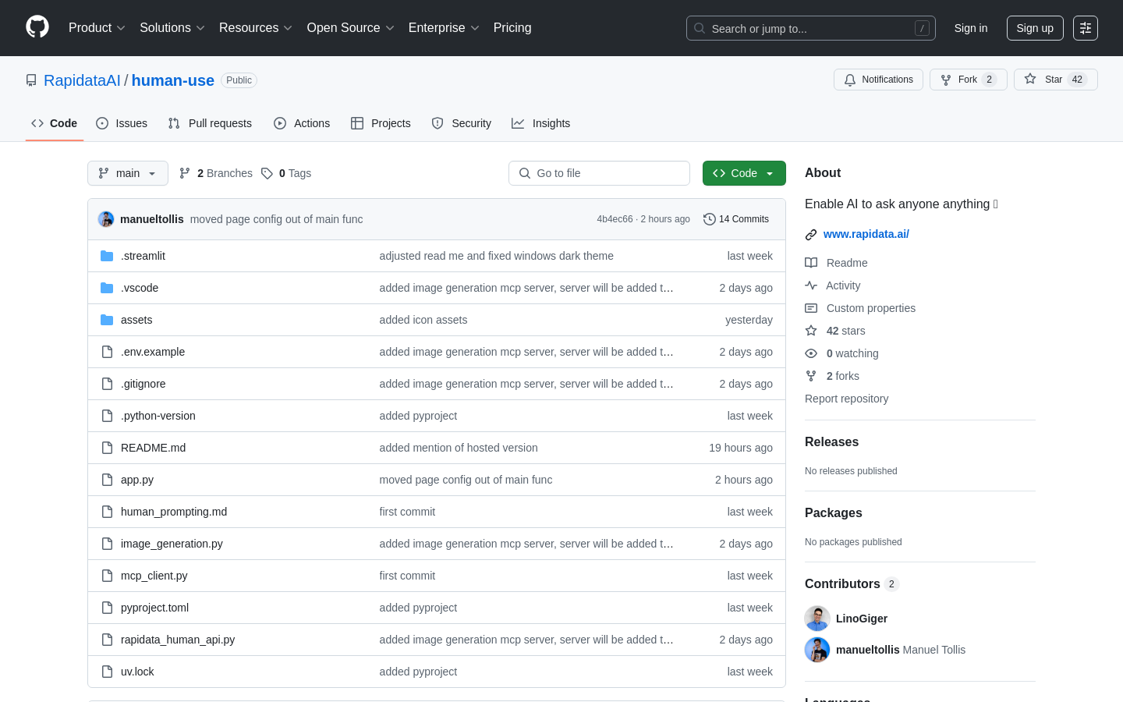This screenshot has width=1123, height=702.
Task: Click the tag icon next to Tags
Action: tap(267, 173)
